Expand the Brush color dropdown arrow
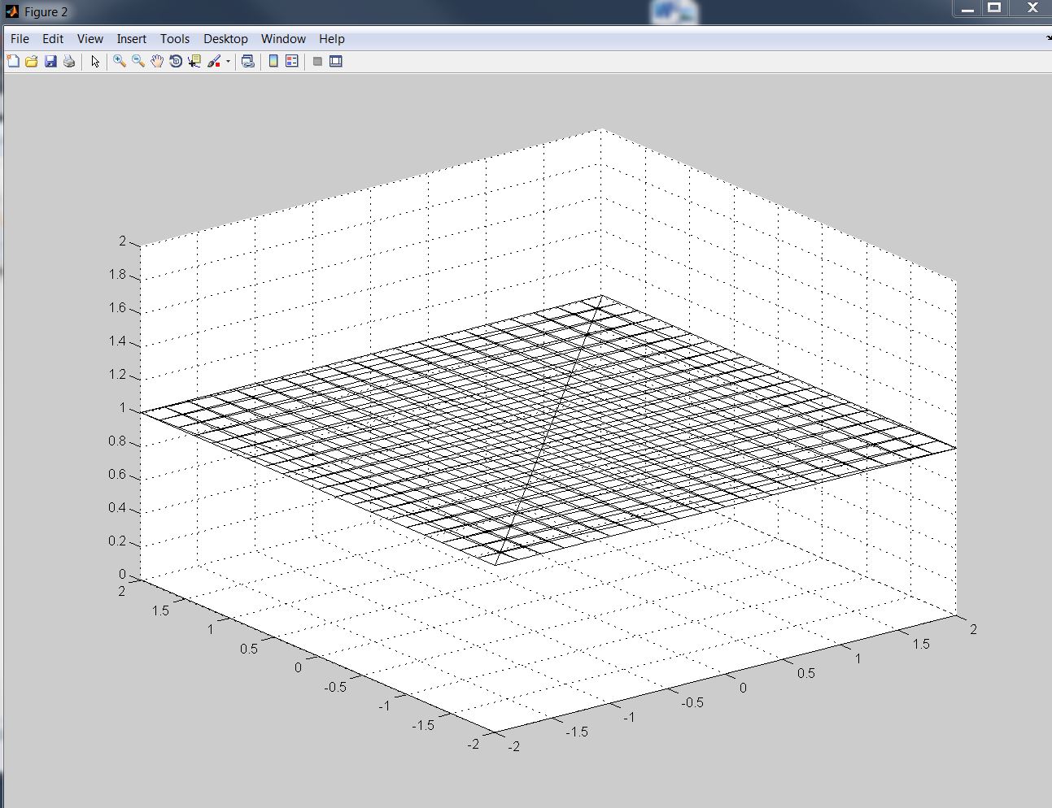This screenshot has width=1052, height=808. (x=228, y=62)
